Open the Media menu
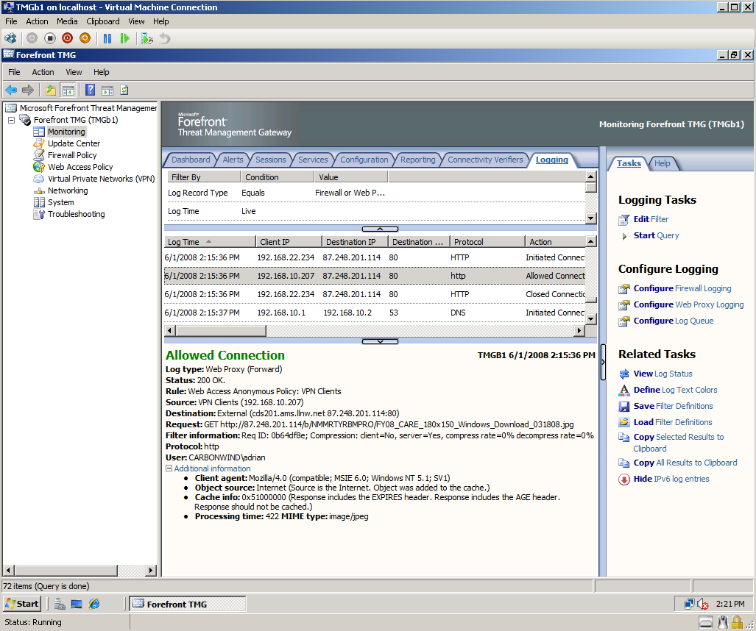Screen dimensions: 756x631 coord(67,21)
